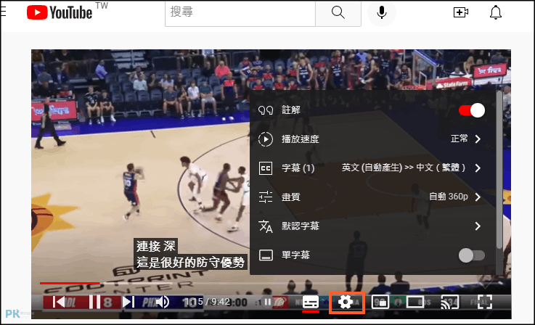
Task: Open the 播放速度 playback speed submenu
Action: [x=373, y=139]
